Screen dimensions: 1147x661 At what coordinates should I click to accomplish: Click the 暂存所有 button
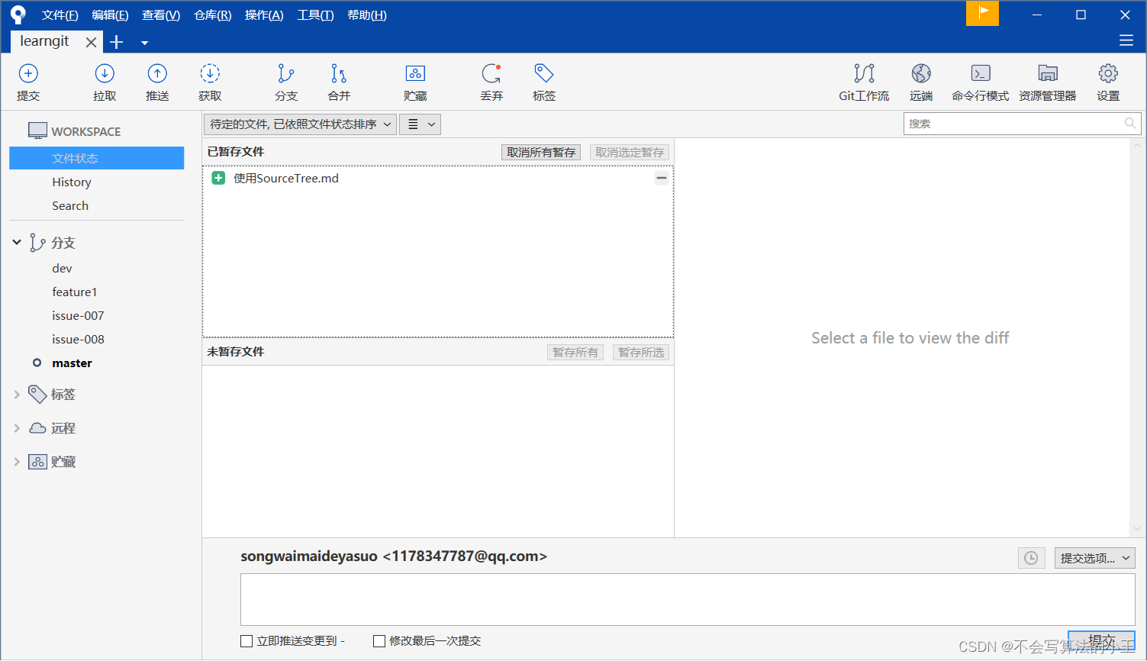575,353
